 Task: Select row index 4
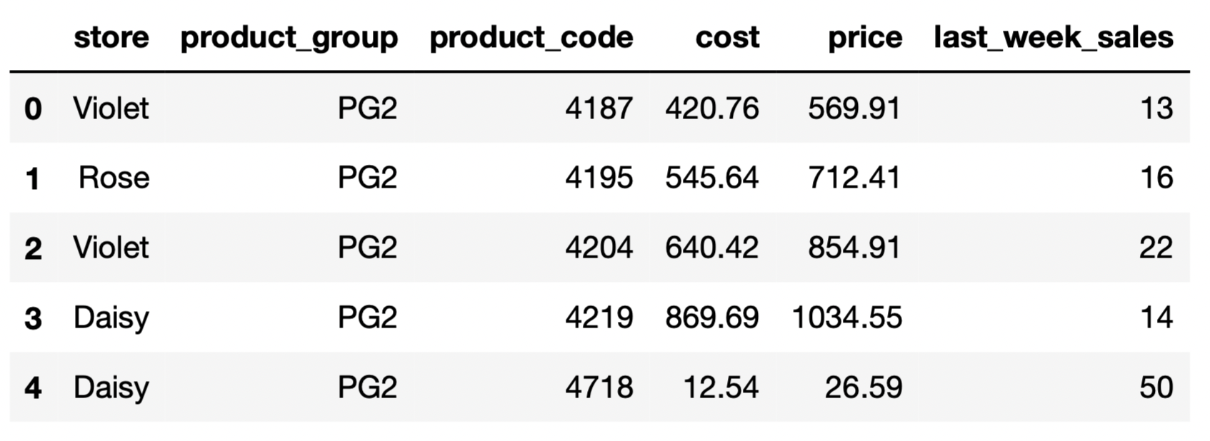[33, 388]
